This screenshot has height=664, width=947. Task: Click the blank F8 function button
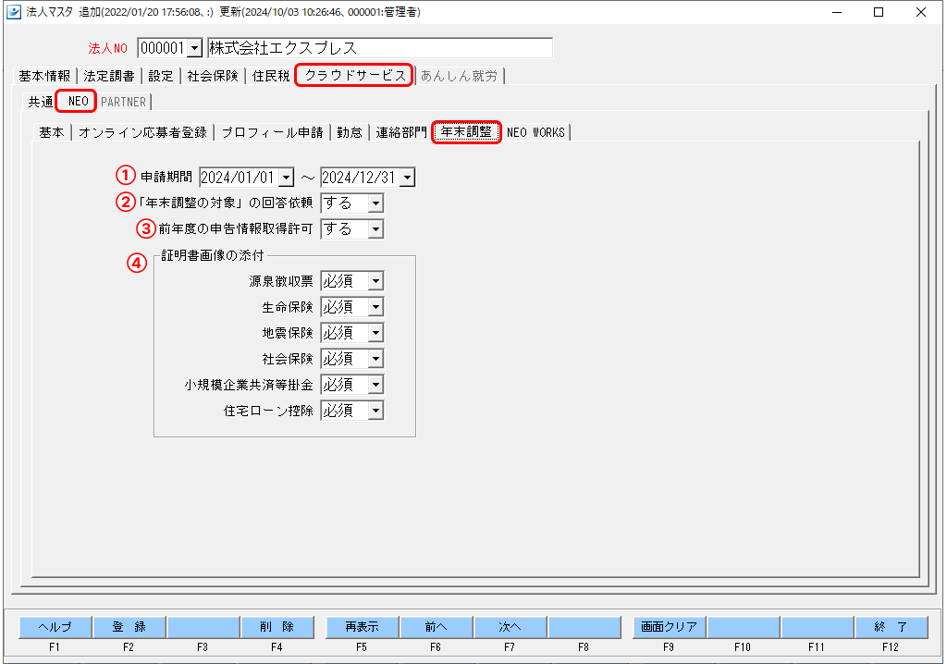(x=584, y=627)
